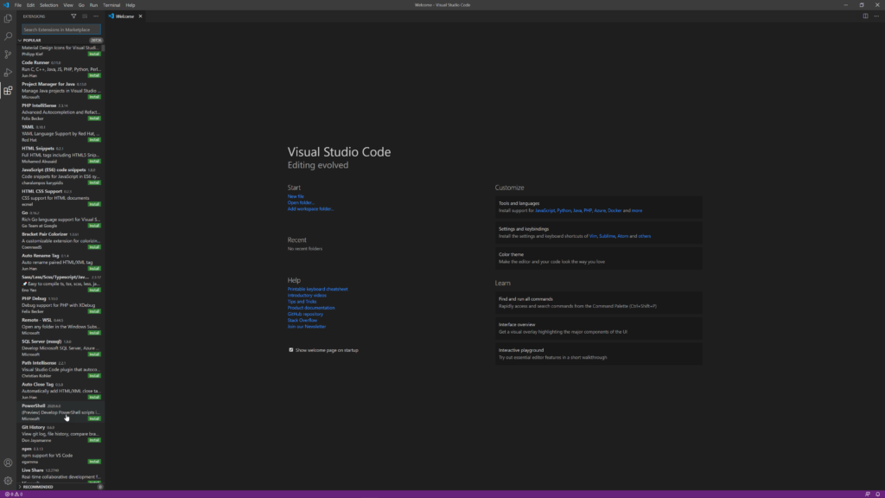The image size is (885, 498).
Task: Click the Sublime keybindings link
Action: coord(608,236)
